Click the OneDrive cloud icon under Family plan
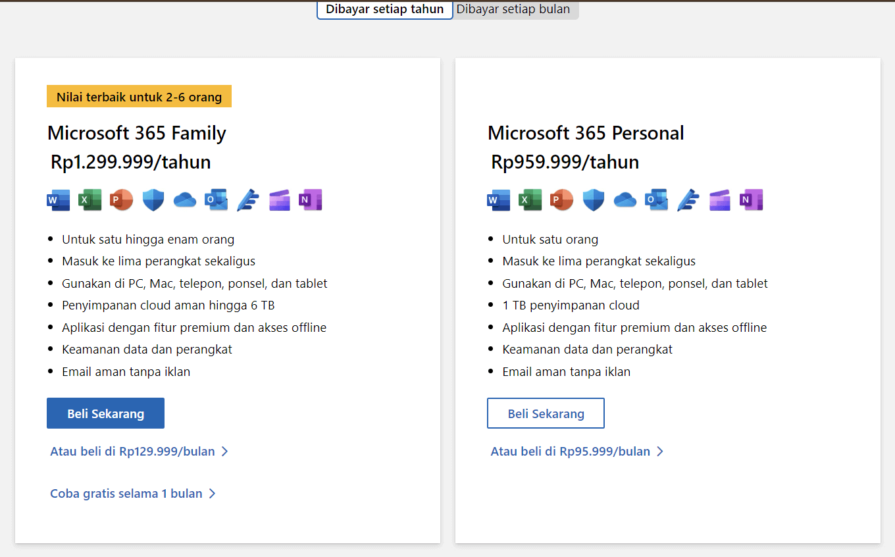 (184, 199)
